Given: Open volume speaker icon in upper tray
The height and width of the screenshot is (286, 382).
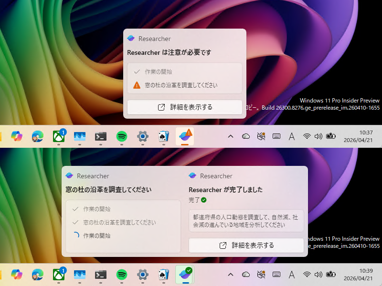Looking at the screenshot, I should (318, 136).
